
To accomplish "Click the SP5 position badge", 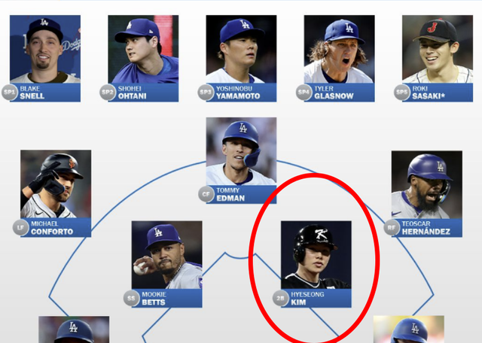I will click(402, 92).
